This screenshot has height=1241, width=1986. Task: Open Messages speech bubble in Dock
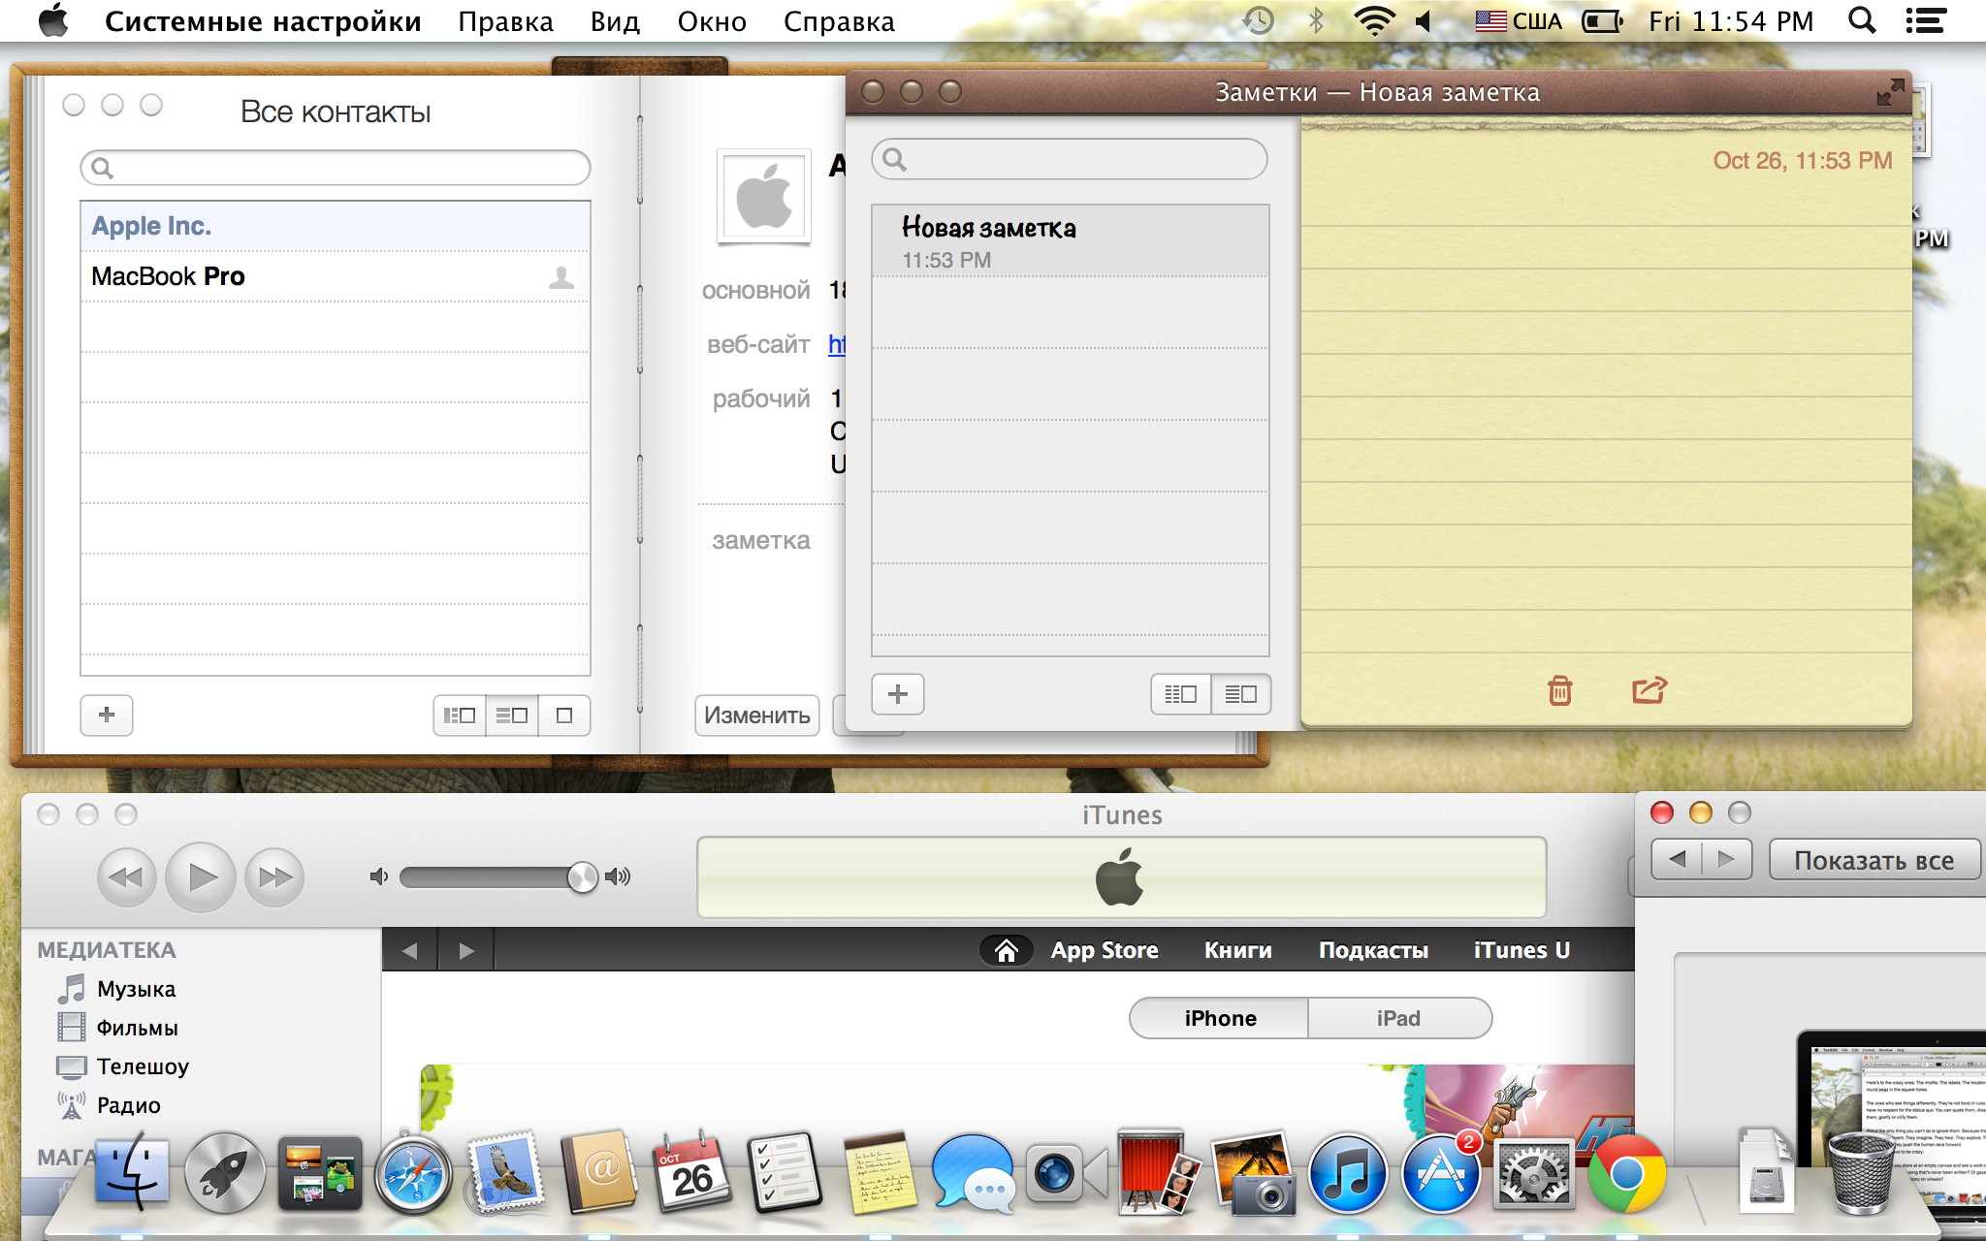click(x=972, y=1175)
